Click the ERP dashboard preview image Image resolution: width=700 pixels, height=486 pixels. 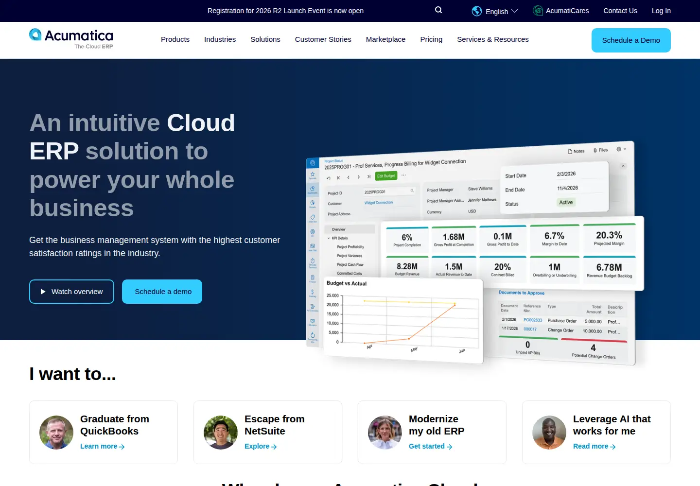475,253
